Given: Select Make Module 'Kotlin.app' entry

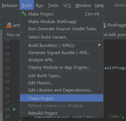Looking at the screenshot, I should 61,22.
